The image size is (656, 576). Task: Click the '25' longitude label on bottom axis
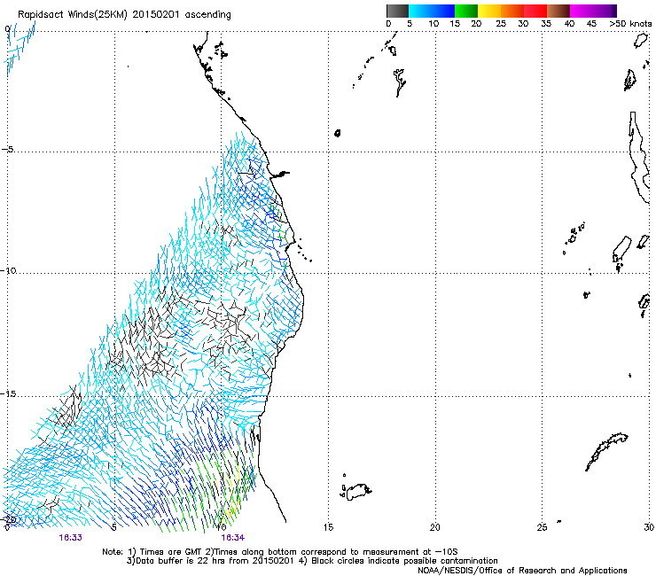pyautogui.click(x=542, y=527)
